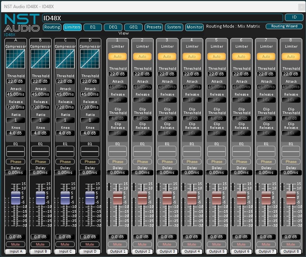Open the EQ curve box for Input B
306x257 pixels.
point(40,151)
